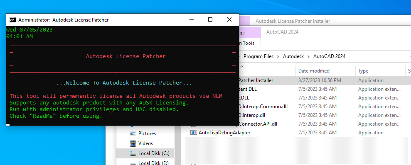Select Local Disk (E:) in navigation pane

(153, 163)
